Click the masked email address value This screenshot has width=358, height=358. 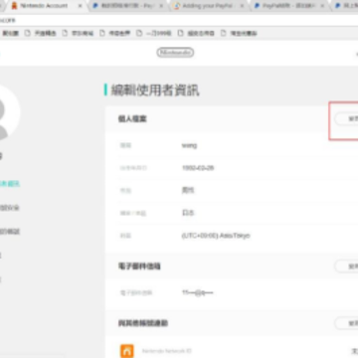pos(197,292)
